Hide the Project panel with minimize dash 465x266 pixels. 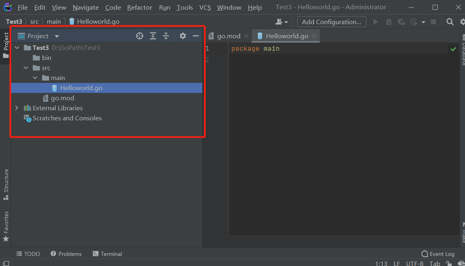pyautogui.click(x=196, y=36)
